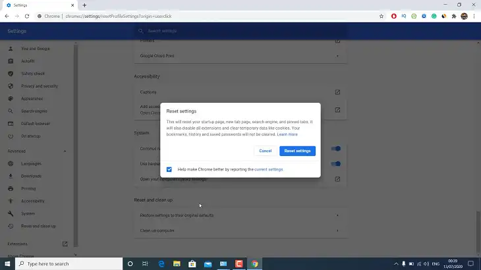This screenshot has height=270, width=481.
Task: Open File Explorer from taskbar
Action: [177, 264]
